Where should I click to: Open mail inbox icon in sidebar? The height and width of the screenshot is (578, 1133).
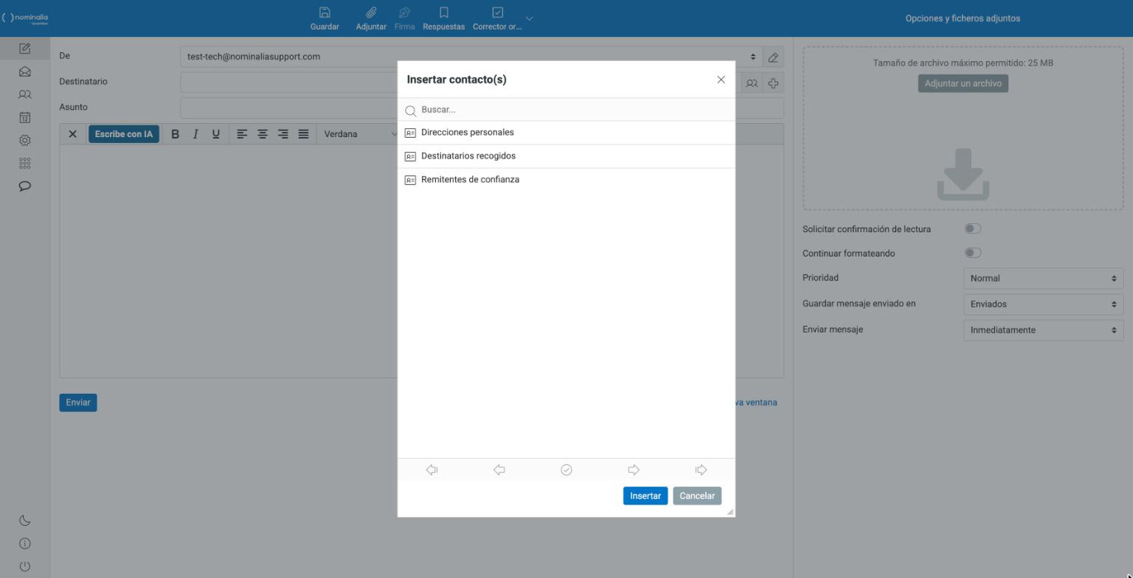tap(24, 72)
